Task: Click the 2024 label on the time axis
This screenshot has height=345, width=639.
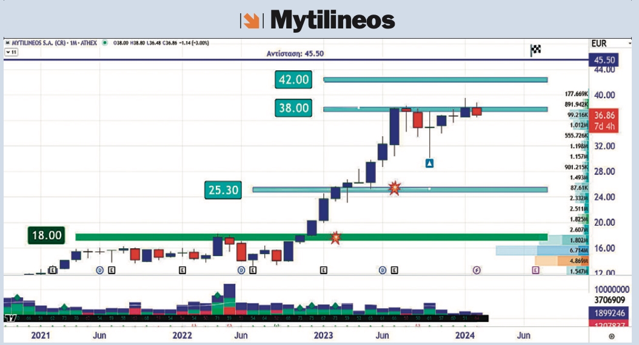Action: [464, 335]
